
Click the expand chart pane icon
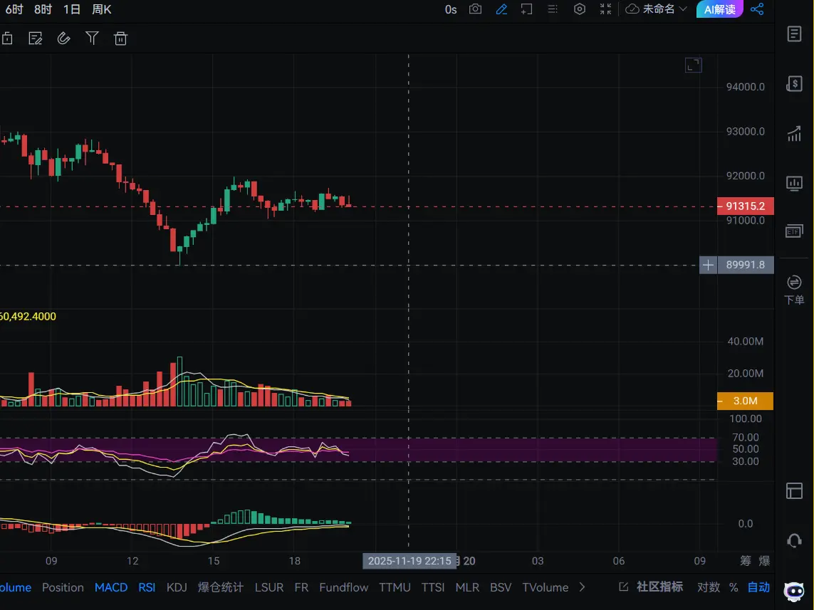coord(694,65)
